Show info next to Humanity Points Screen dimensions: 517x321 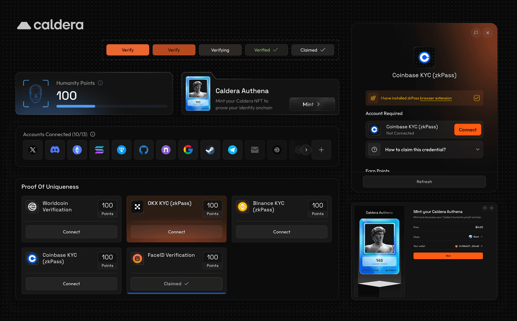click(100, 83)
